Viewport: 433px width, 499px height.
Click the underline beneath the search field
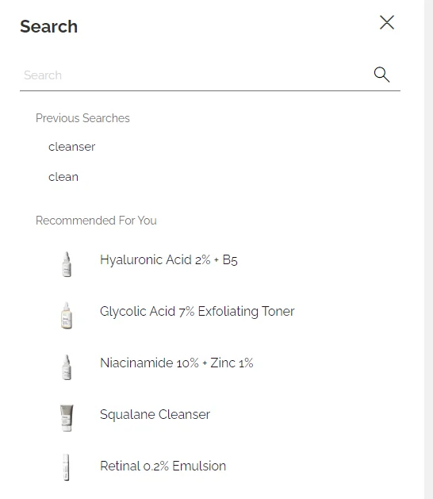[x=210, y=90]
